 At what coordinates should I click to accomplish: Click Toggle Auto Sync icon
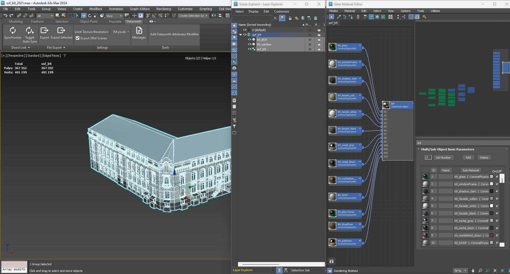click(x=29, y=31)
